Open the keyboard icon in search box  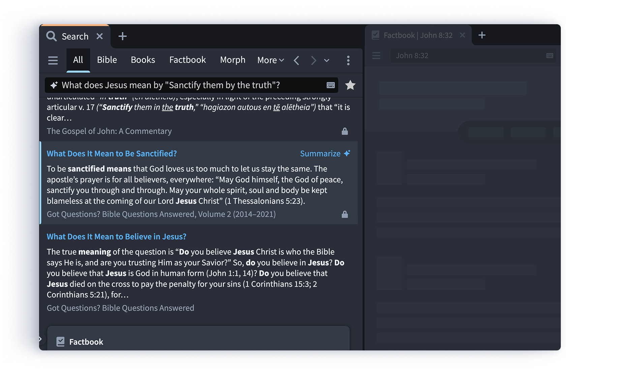pyautogui.click(x=331, y=85)
